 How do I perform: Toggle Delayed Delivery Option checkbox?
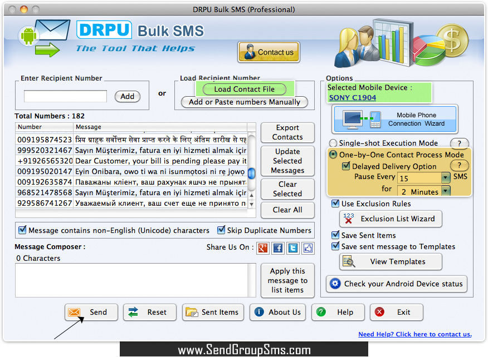click(346, 166)
